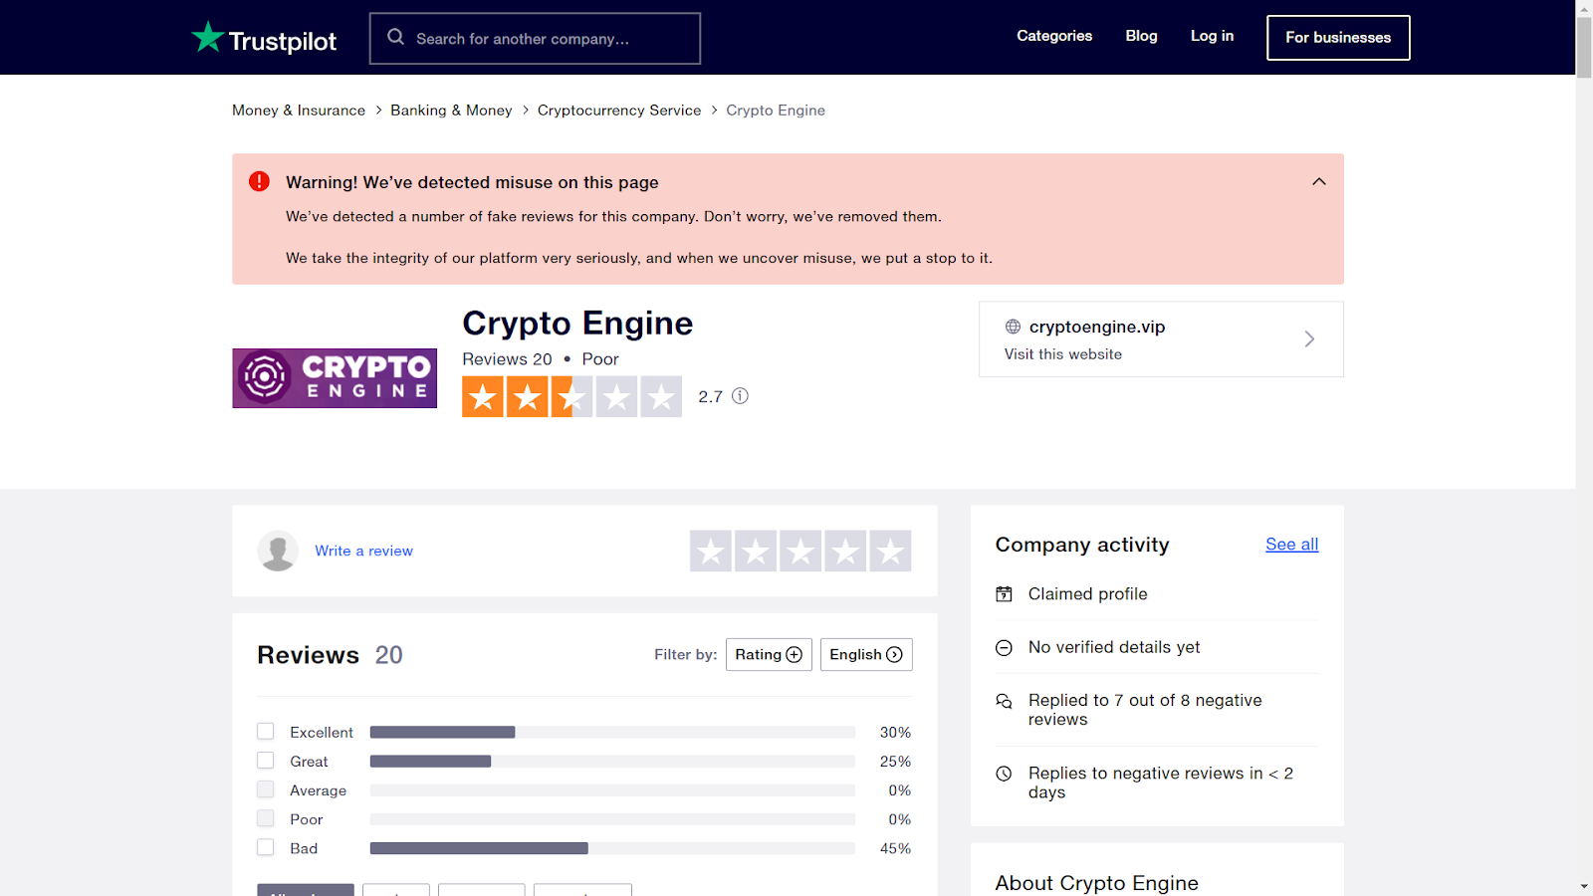Viewport: 1593px width, 896px height.
Task: Click the Replied to negative reviews icon
Action: pyautogui.click(x=1004, y=701)
